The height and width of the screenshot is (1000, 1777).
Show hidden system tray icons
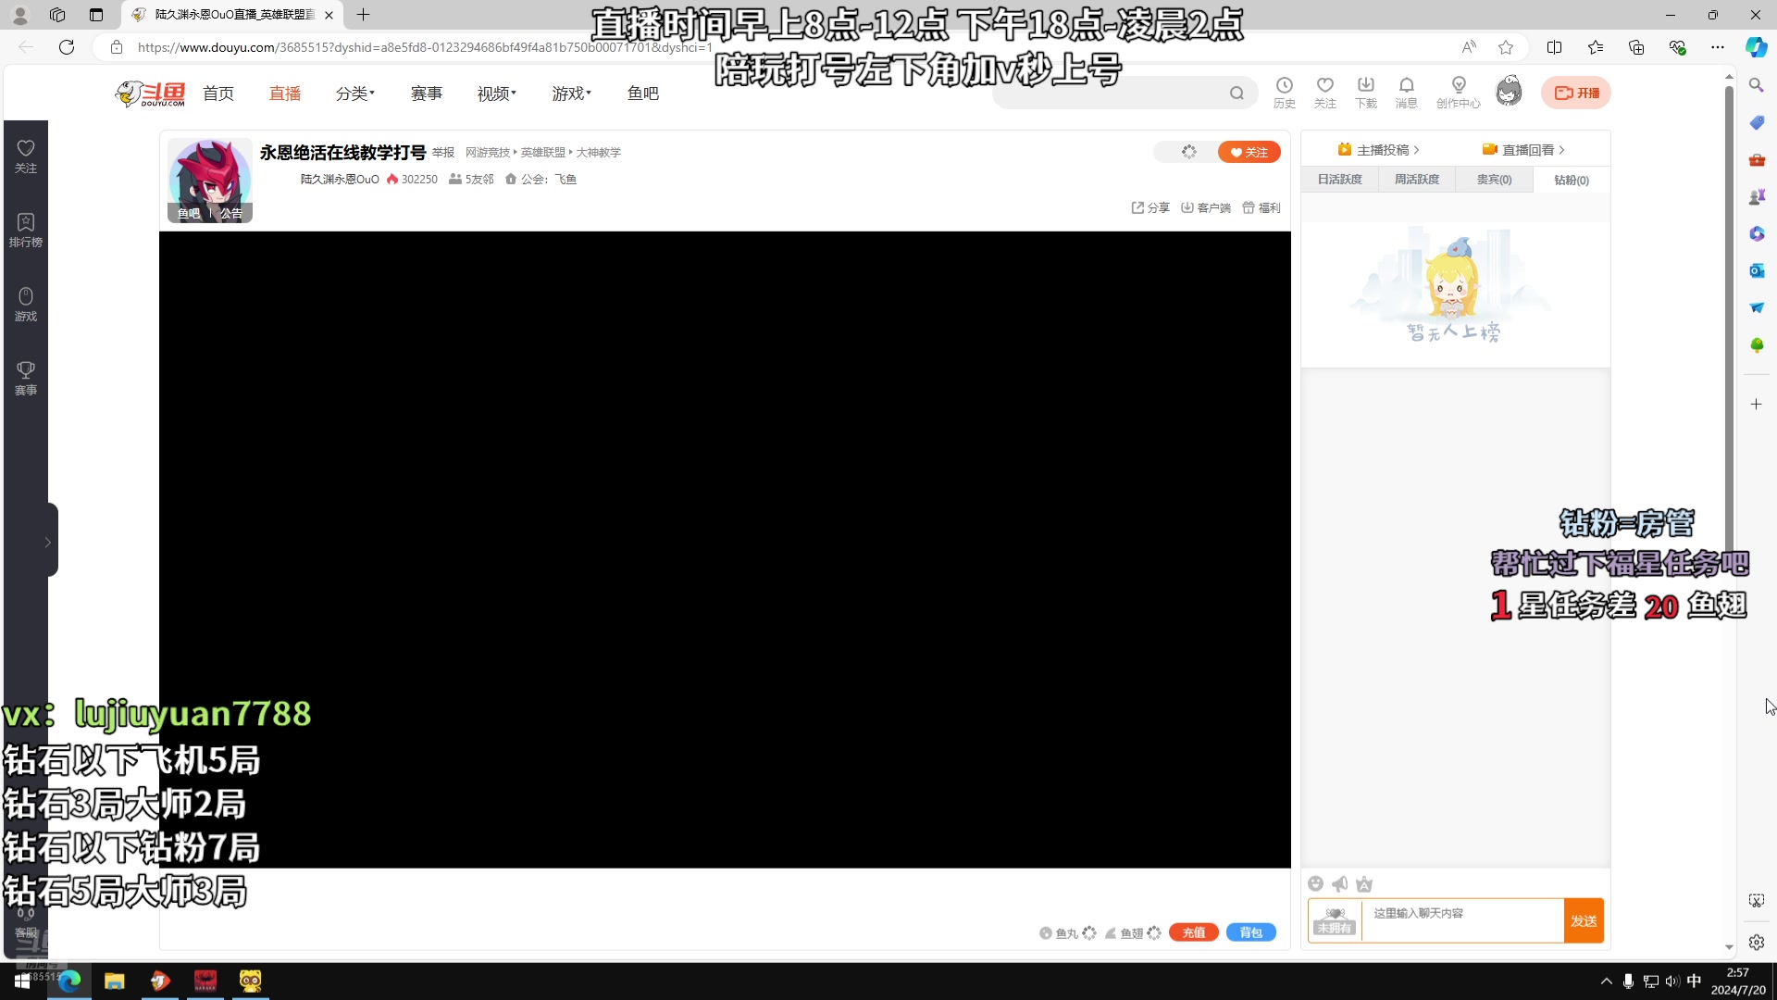(1606, 981)
